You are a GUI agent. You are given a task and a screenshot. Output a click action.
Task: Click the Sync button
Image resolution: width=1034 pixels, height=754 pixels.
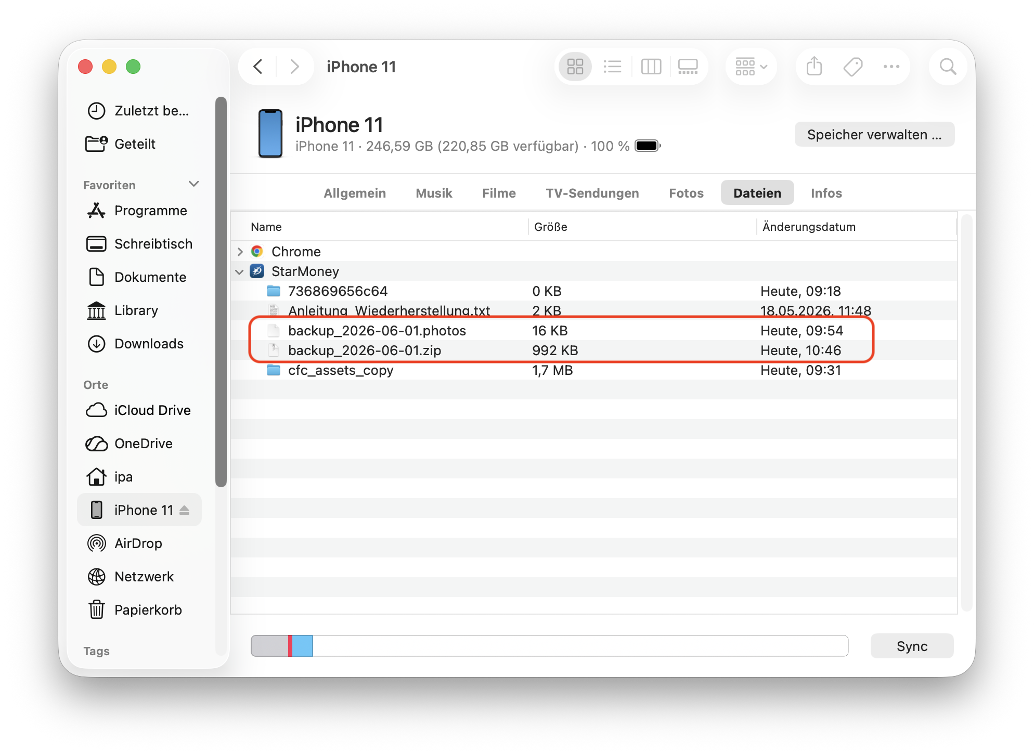[x=912, y=646]
